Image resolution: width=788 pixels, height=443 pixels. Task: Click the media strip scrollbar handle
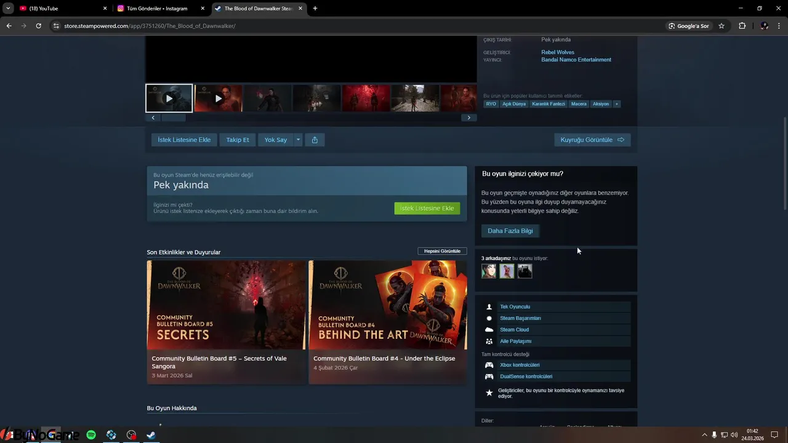click(173, 118)
